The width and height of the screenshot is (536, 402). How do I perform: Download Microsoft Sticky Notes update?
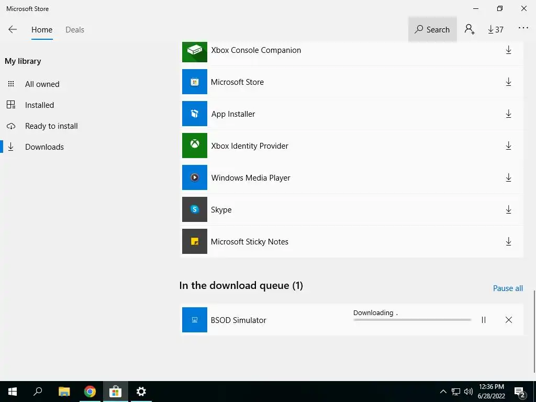pyautogui.click(x=508, y=242)
